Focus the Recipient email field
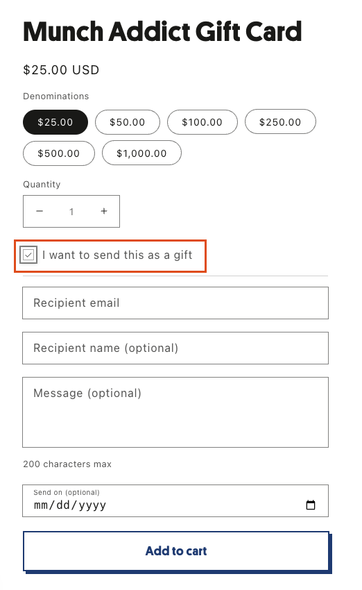This screenshot has width=362, height=590. [x=175, y=303]
